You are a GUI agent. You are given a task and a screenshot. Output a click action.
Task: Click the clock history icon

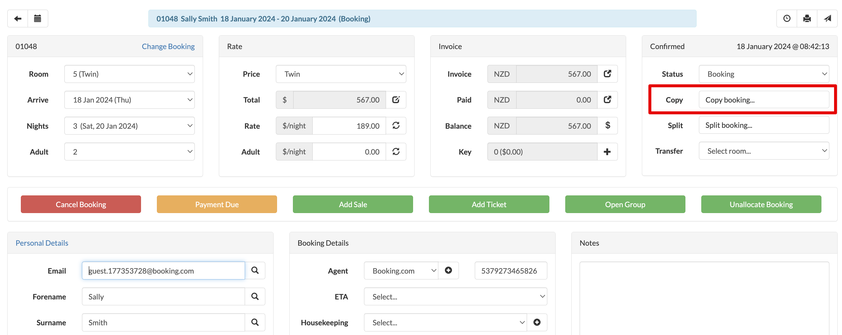(x=786, y=19)
